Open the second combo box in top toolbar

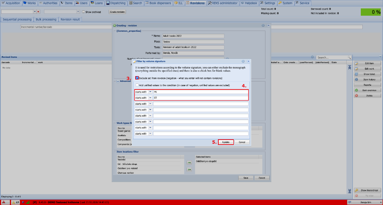(62, 11)
